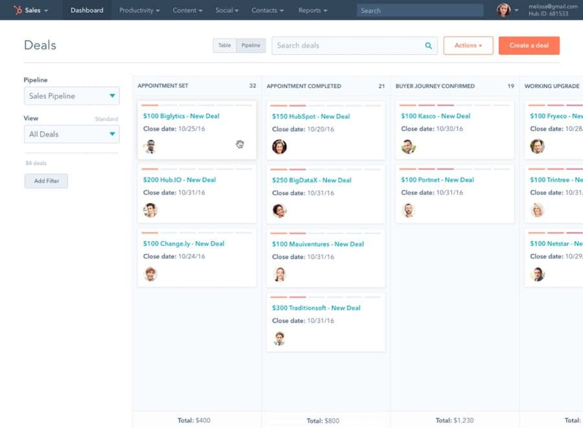Click the stage progress bar on Kasco card

(455, 105)
